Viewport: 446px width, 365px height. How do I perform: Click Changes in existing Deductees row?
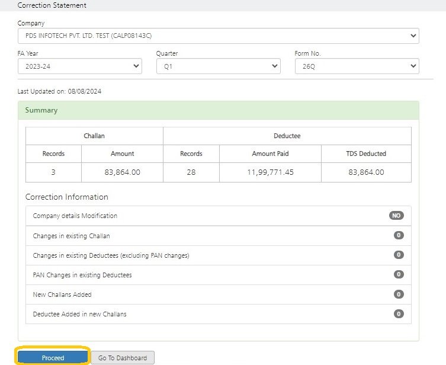point(218,255)
